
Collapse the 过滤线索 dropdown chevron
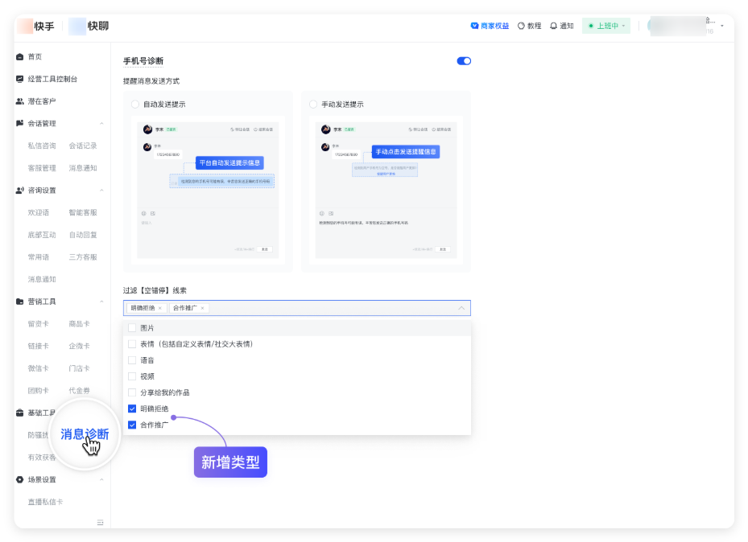(460, 307)
